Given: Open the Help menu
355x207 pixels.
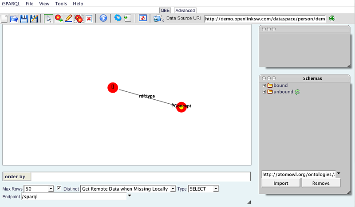Looking at the screenshot, I should [x=78, y=4].
